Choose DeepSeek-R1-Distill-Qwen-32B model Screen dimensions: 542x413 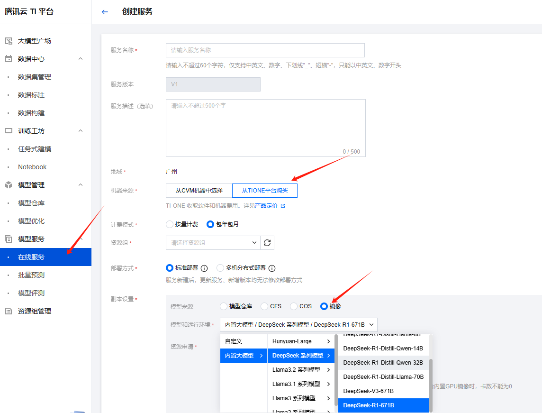383,362
